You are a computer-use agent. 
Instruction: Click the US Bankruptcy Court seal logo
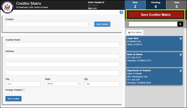tap(7, 7)
